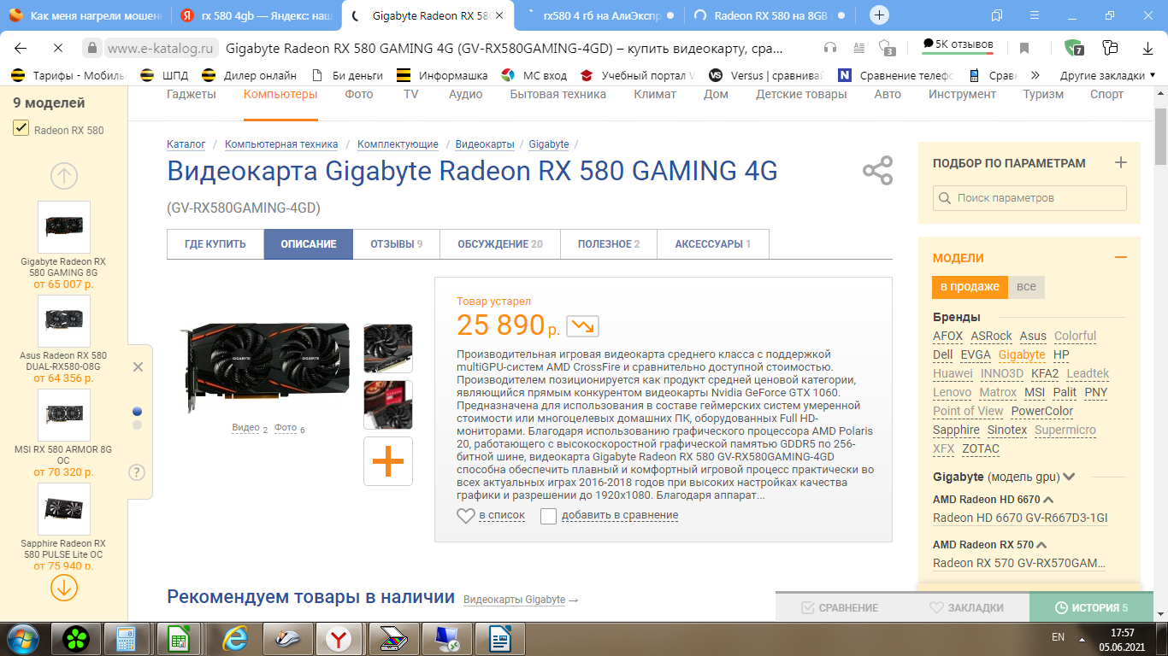Tick the 'добавить в сравнение' checkbox
This screenshot has height=656, width=1168.
click(x=548, y=516)
